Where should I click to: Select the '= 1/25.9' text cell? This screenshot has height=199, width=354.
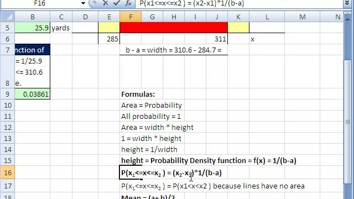[x=33, y=72]
